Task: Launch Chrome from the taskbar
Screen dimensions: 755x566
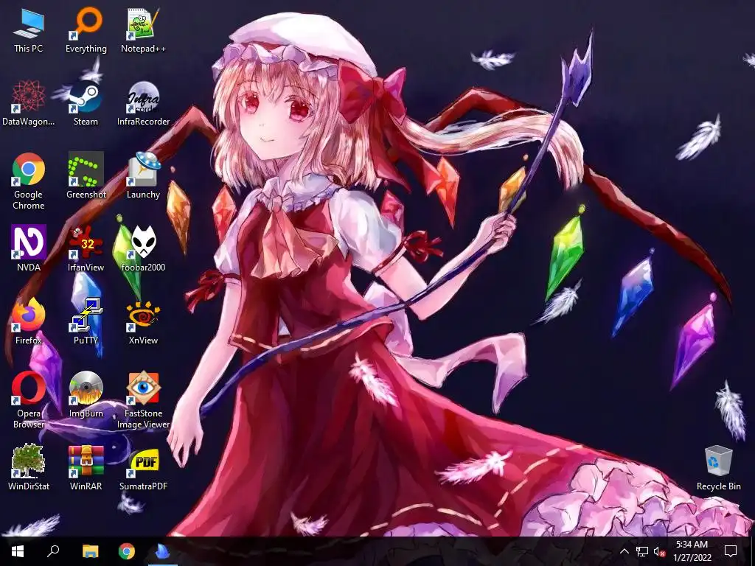Action: coord(127,551)
